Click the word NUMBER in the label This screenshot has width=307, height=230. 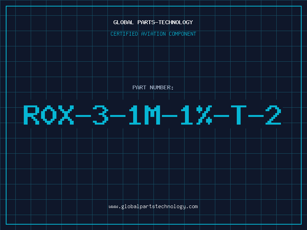(x=160, y=87)
